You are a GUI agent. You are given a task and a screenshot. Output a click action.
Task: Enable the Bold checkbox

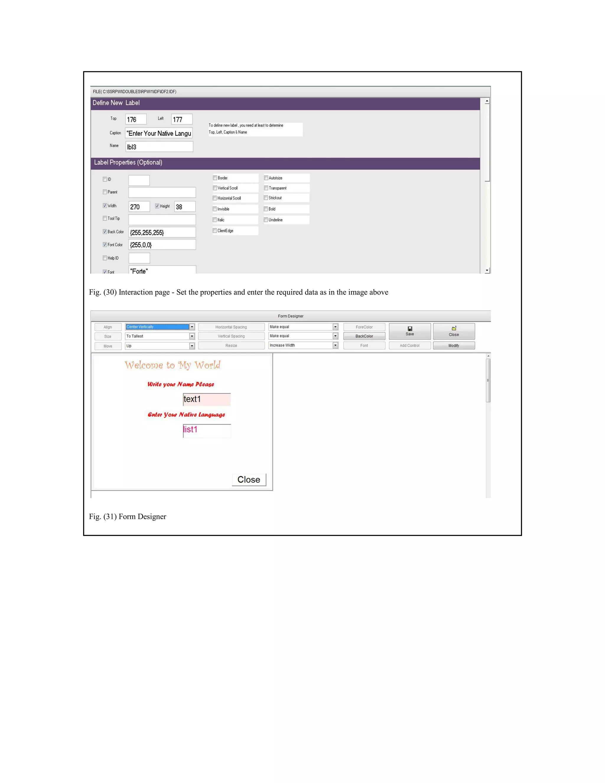(x=266, y=209)
